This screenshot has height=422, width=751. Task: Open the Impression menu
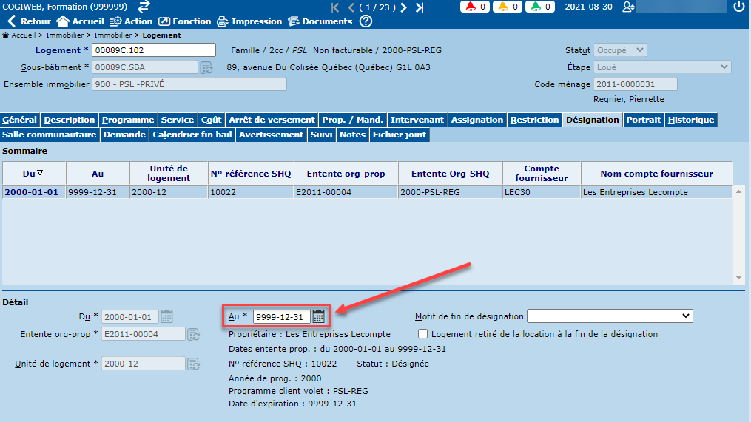pos(249,21)
